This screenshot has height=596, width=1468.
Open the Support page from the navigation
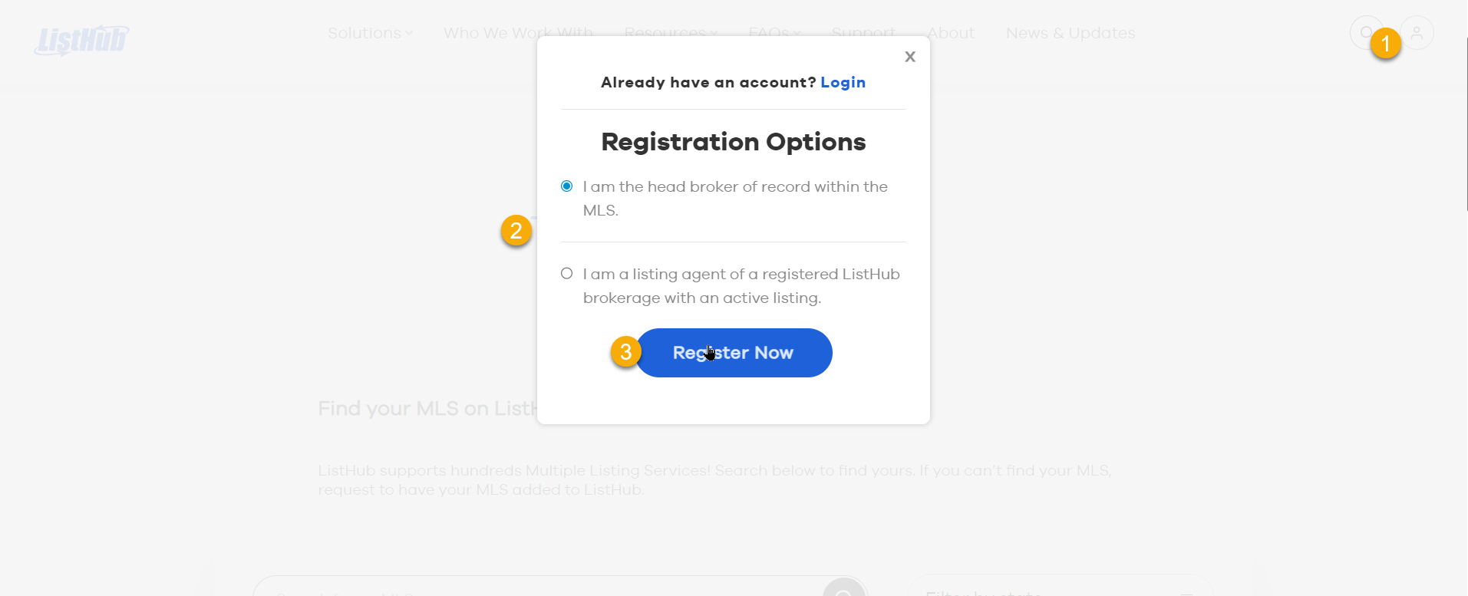863,33
